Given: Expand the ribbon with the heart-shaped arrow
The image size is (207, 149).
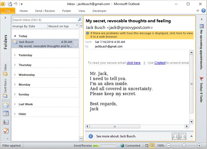Looking at the screenshot, I should pyautogui.click(x=198, y=11).
